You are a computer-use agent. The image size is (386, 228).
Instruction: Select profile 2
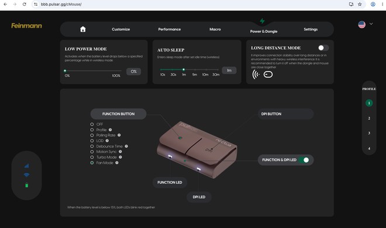coord(369,118)
